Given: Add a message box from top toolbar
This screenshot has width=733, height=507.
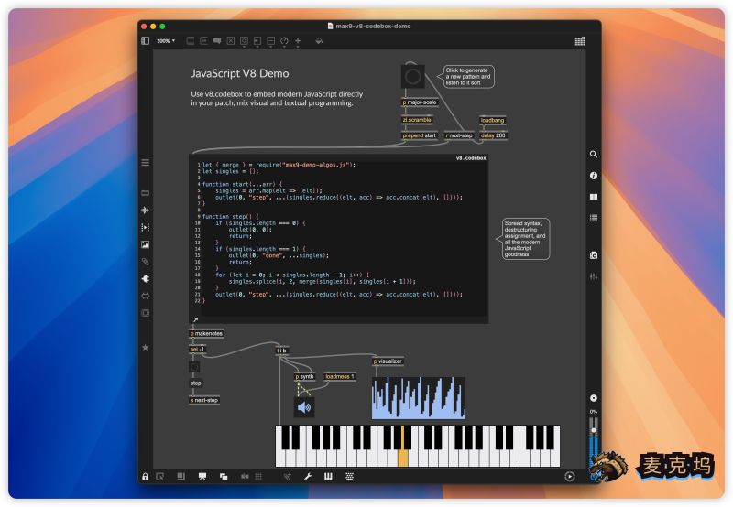Looking at the screenshot, I should [x=203, y=41].
